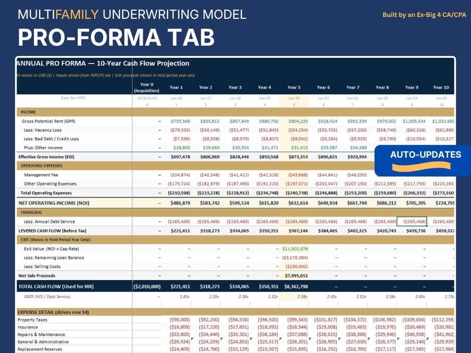Select remaining loan balance ($3,276,384)
The image size is (471, 353).
coord(295,257)
